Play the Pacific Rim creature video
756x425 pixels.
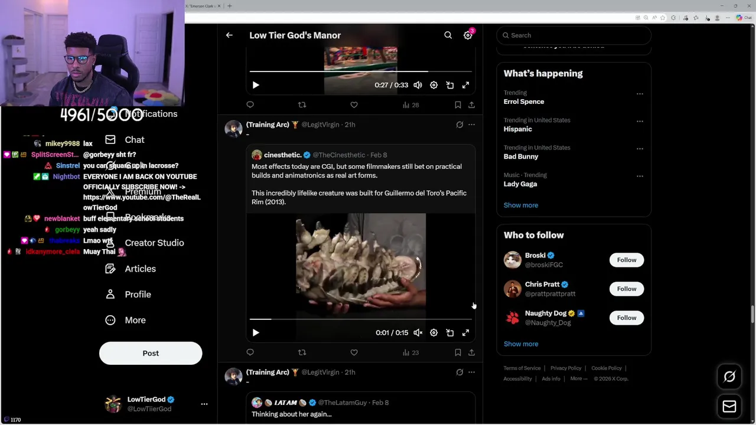pos(256,333)
